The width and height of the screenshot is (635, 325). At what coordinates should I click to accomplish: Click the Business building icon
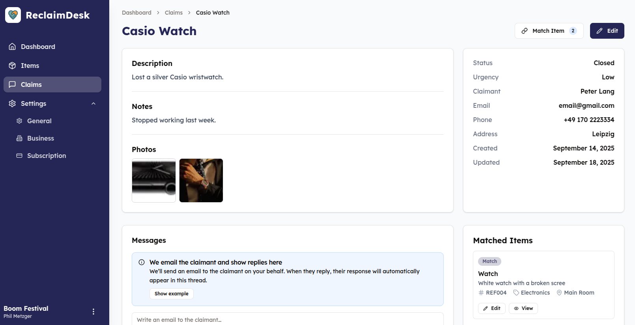[x=19, y=138]
